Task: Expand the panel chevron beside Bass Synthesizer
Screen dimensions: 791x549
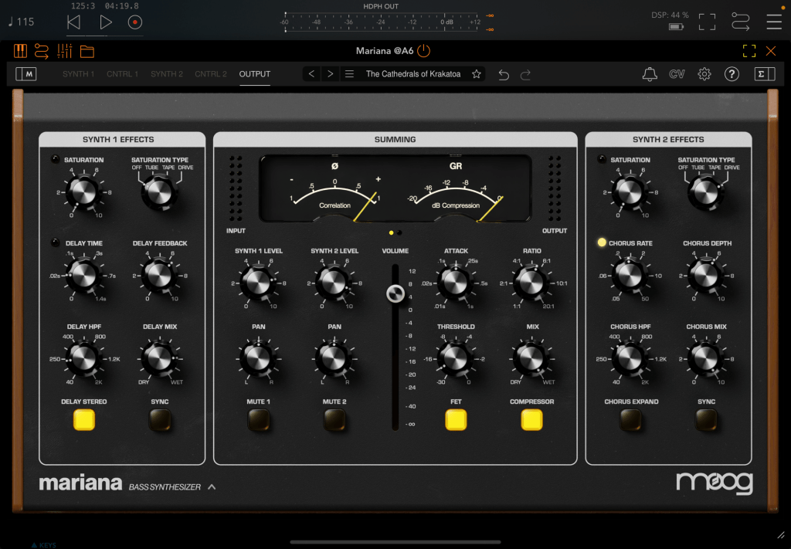Action: pyautogui.click(x=212, y=486)
